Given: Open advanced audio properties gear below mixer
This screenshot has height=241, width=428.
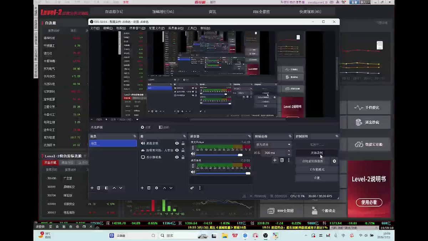Looking at the screenshot, I should (x=192, y=188).
